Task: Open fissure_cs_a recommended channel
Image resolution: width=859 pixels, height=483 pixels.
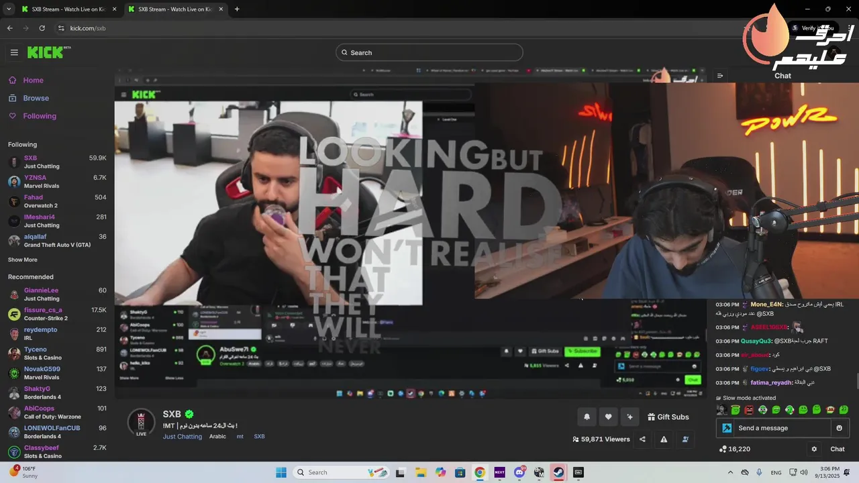Action: (57, 314)
